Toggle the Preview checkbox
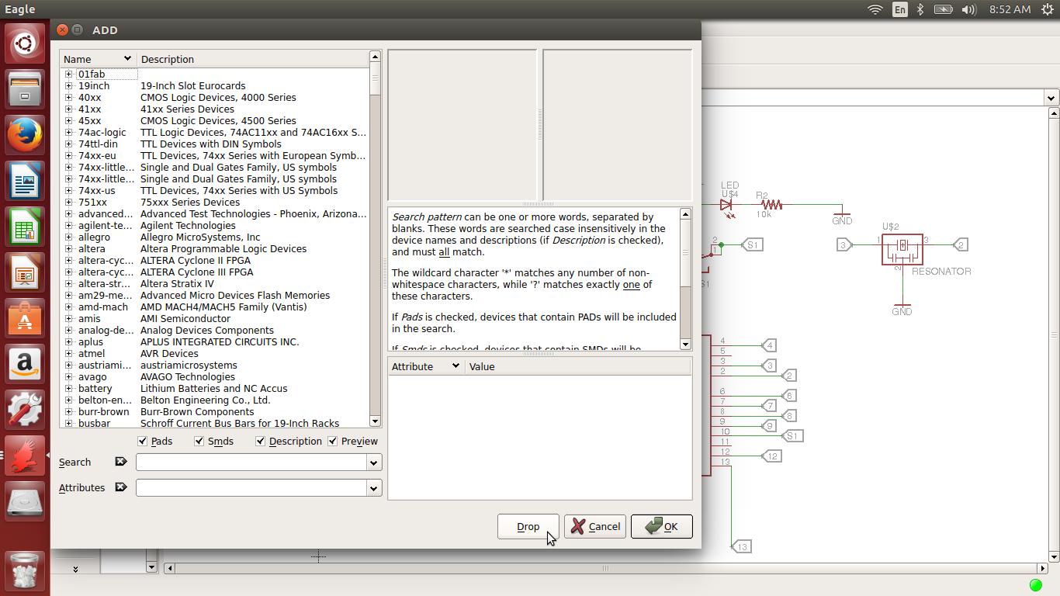1060x596 pixels. 333,441
